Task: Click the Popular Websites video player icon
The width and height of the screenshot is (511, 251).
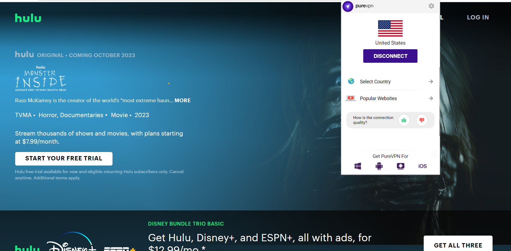Action: point(351,98)
